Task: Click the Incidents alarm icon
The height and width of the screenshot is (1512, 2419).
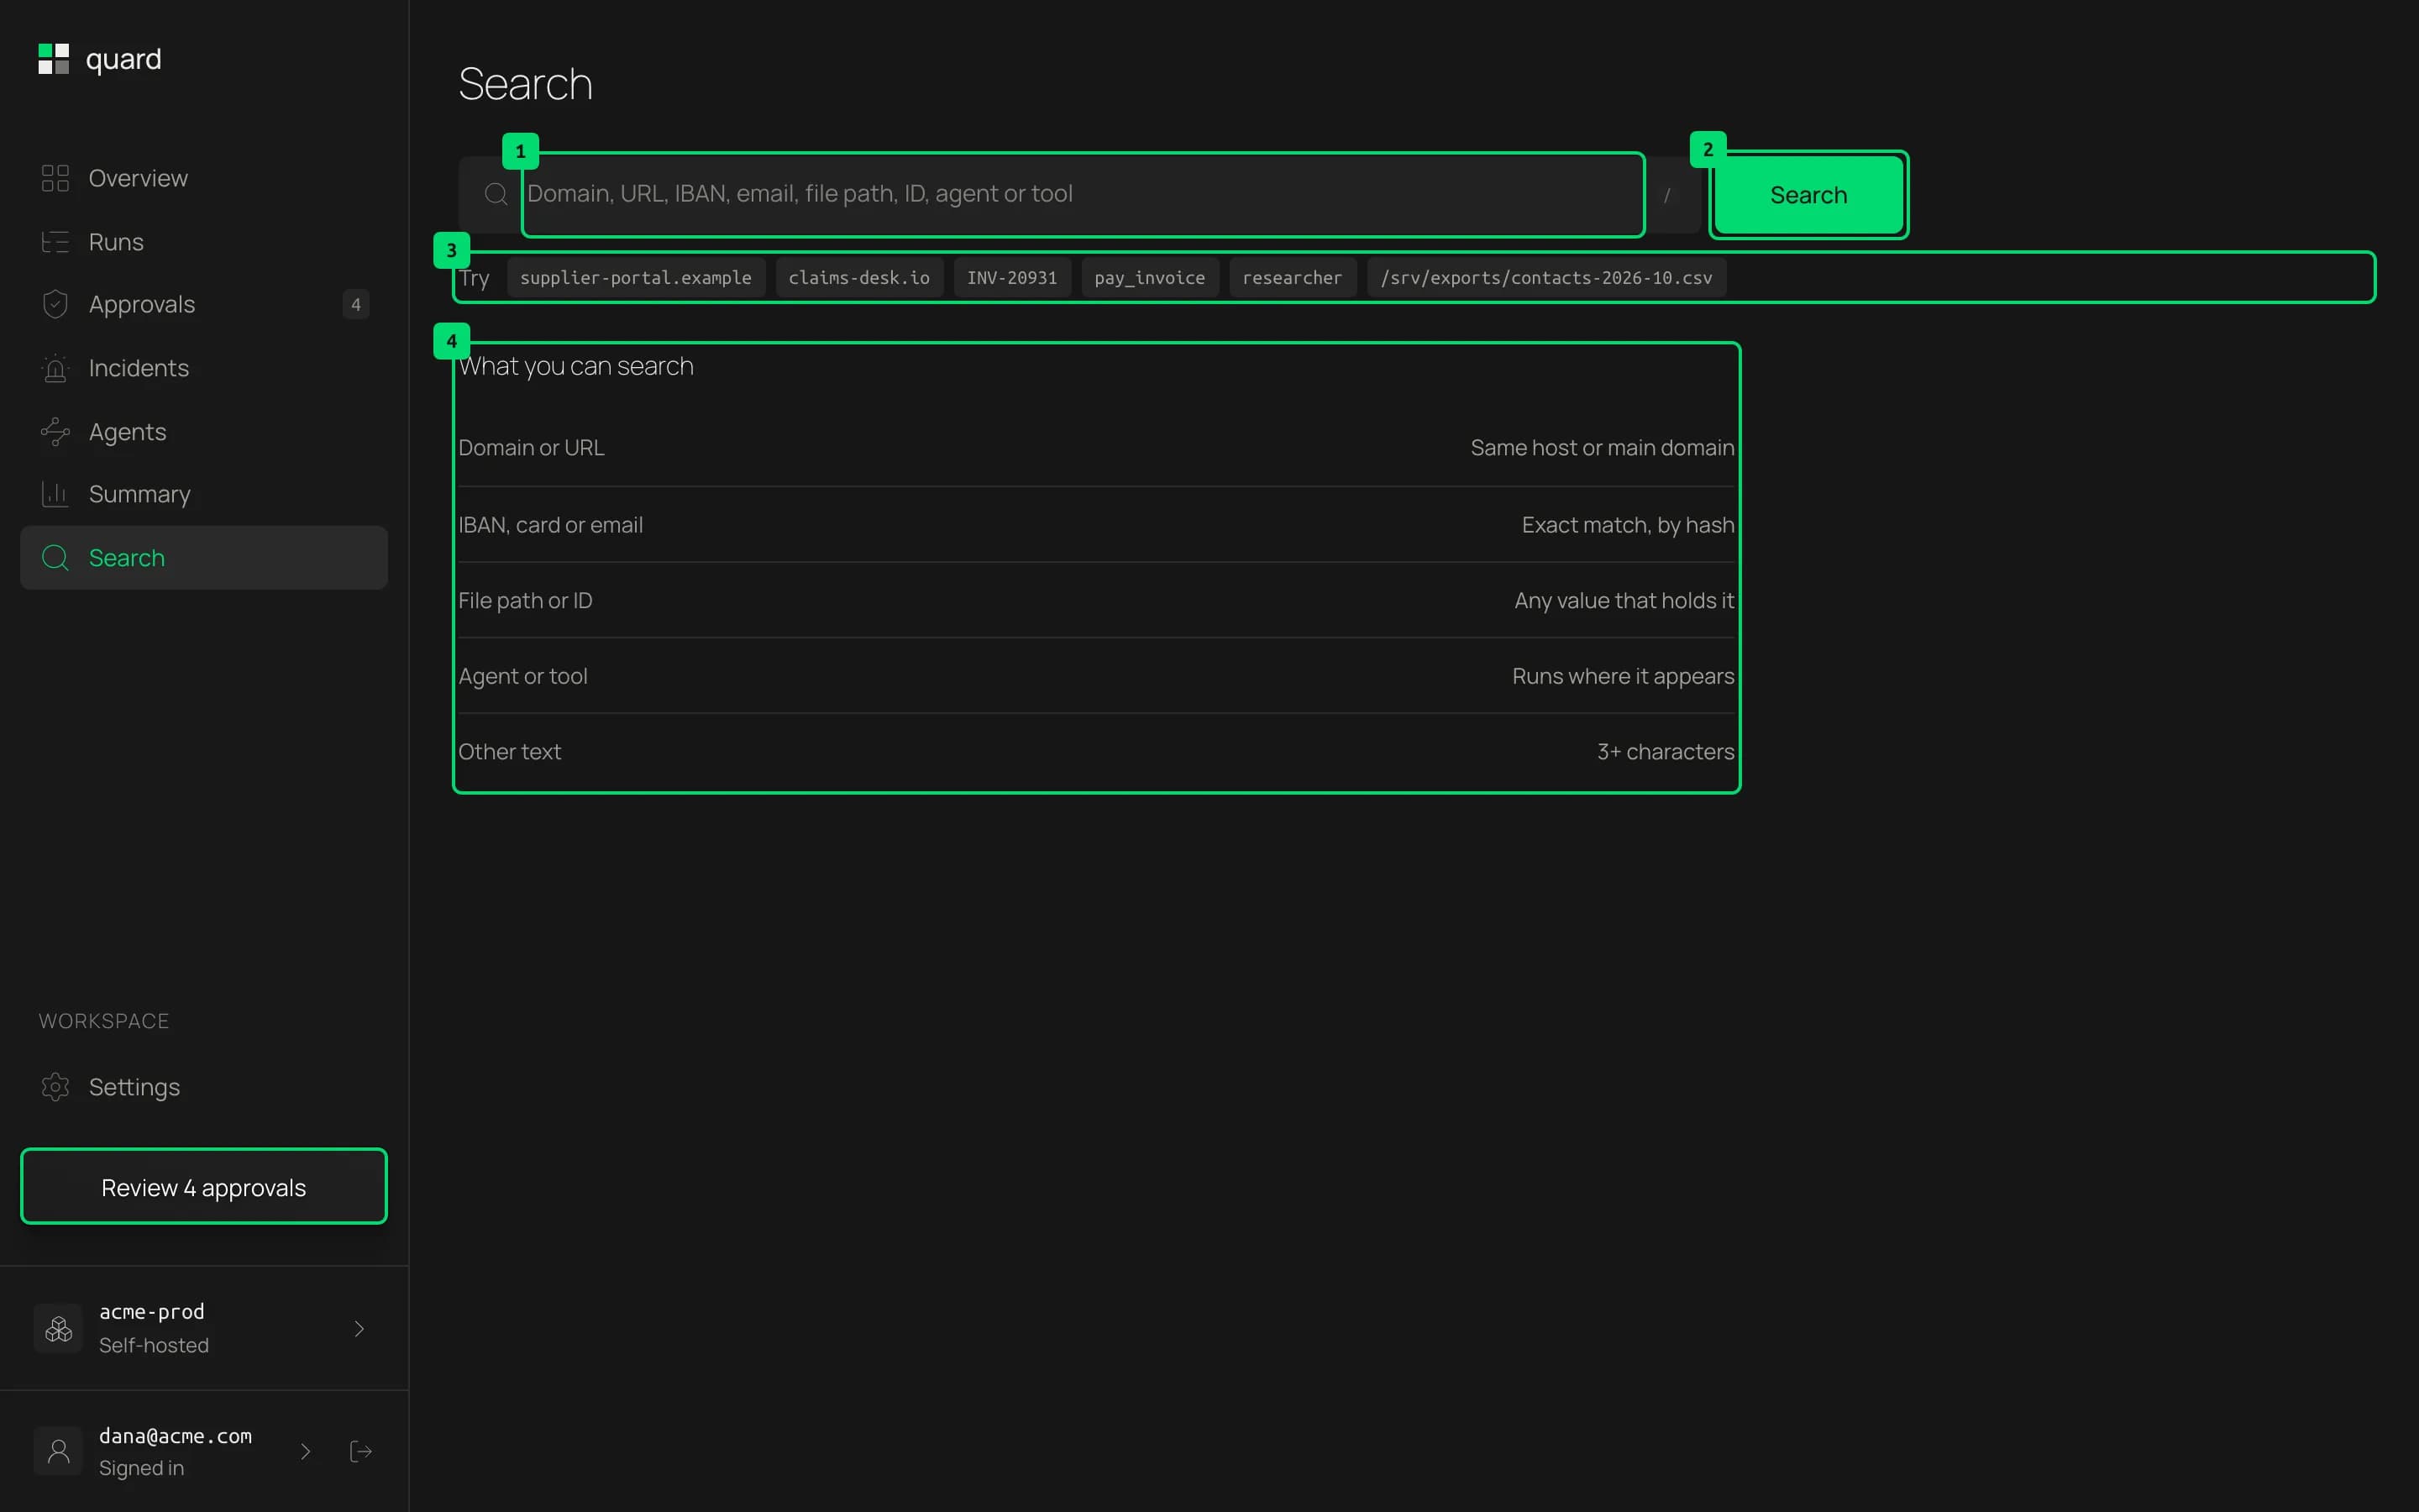Action: [x=55, y=368]
